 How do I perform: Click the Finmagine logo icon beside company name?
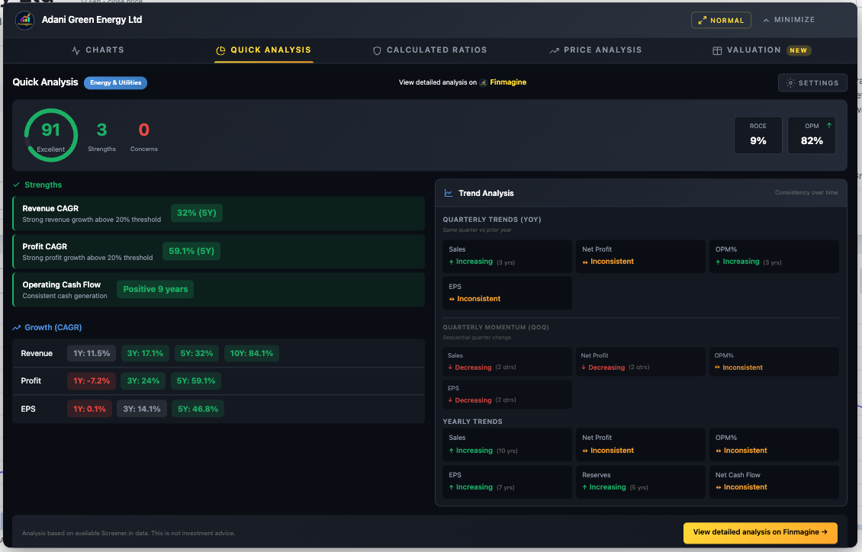point(24,20)
